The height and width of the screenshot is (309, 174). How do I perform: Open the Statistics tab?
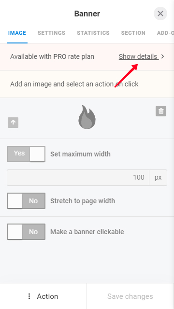pyautogui.click(x=93, y=33)
